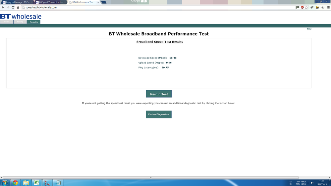The height and width of the screenshot is (186, 331).
Task: Click the grey flag icon in address bar
Action: click(298, 7)
